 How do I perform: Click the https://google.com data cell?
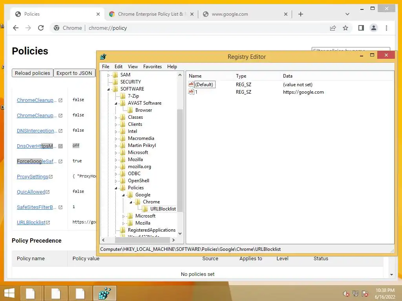click(x=303, y=92)
